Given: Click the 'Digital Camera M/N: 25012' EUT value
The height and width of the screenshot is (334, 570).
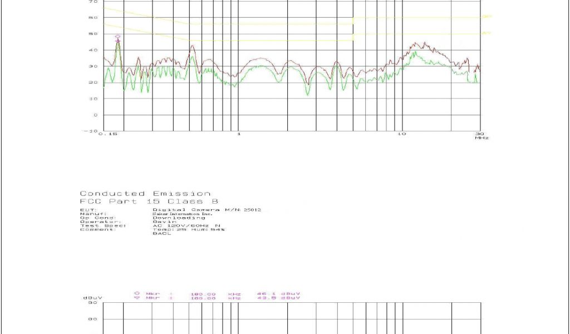Looking at the screenshot, I should pos(207,210).
